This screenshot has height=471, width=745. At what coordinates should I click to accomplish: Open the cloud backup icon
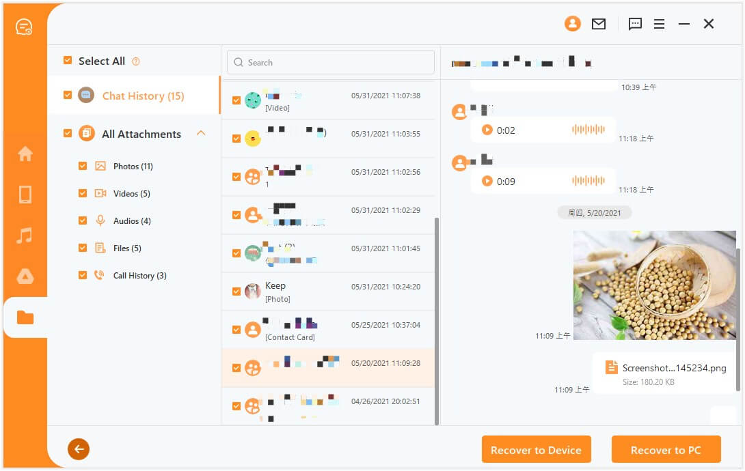(x=25, y=276)
